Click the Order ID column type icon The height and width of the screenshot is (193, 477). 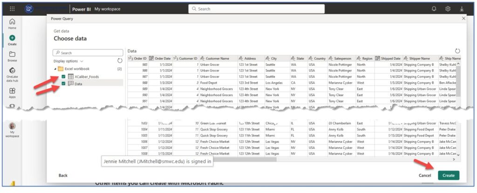[x=130, y=58]
